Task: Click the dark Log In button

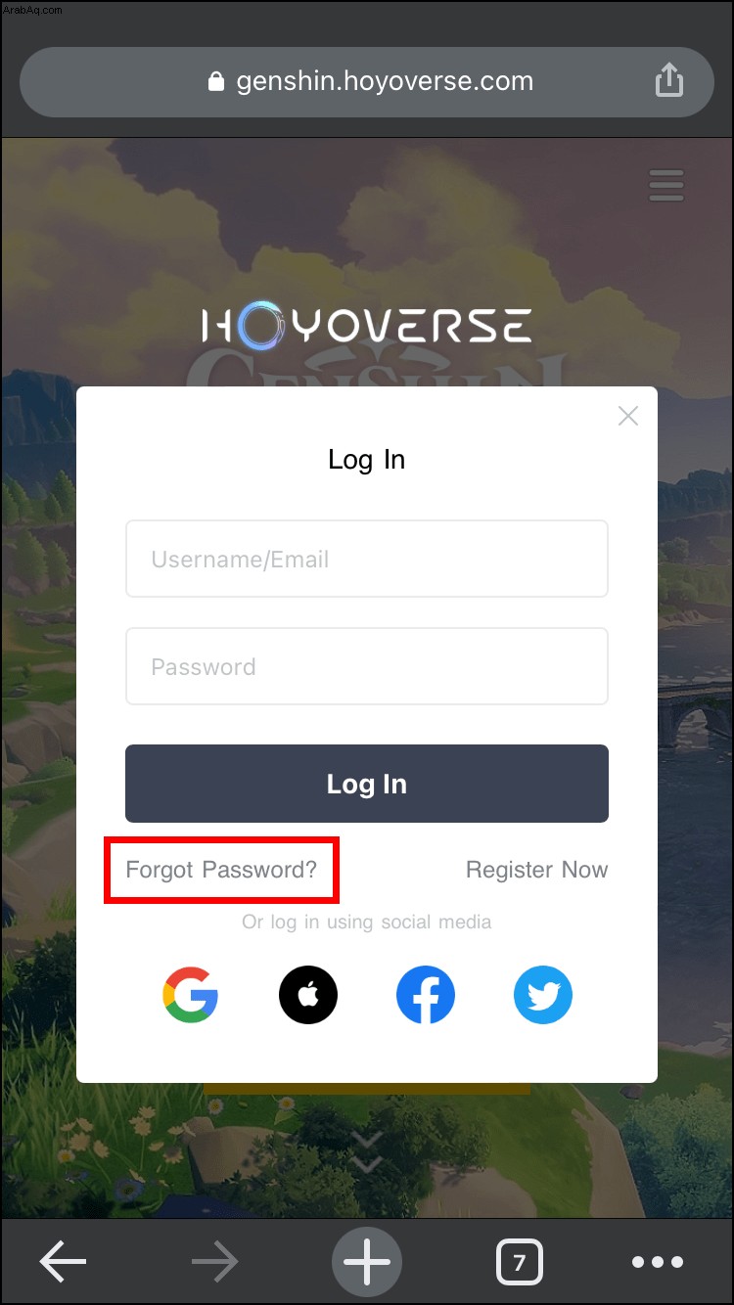Action: point(367,784)
